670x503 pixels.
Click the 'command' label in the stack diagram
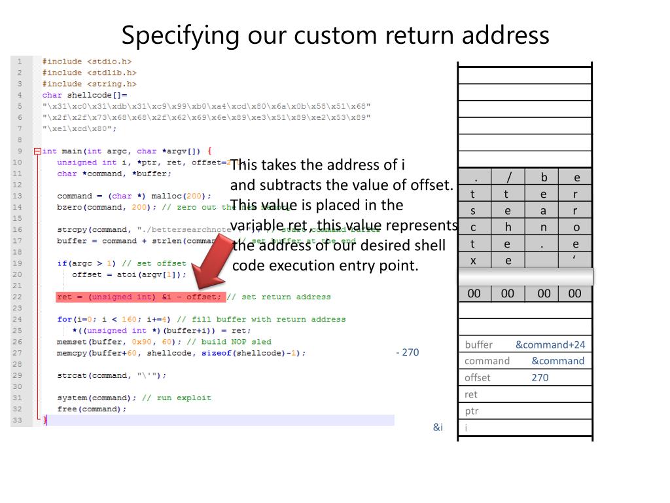pos(487,361)
